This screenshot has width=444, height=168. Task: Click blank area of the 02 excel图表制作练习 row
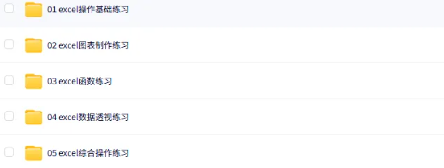[283, 45]
